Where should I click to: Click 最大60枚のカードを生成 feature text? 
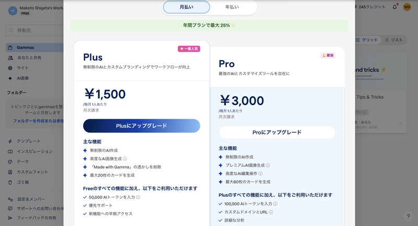(248, 182)
